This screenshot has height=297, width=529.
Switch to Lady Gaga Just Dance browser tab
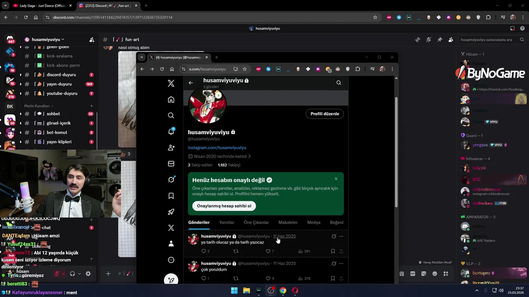pos(43,6)
